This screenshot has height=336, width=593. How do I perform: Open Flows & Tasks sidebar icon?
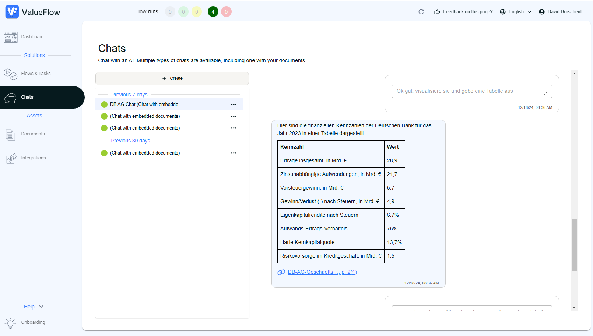click(x=10, y=74)
